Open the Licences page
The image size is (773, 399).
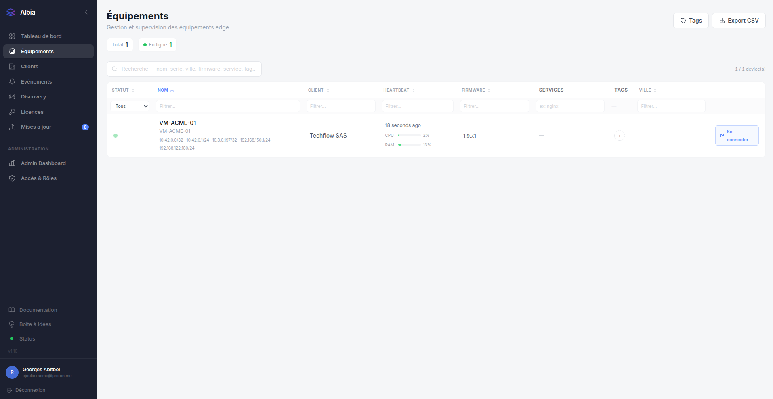pyautogui.click(x=48, y=112)
